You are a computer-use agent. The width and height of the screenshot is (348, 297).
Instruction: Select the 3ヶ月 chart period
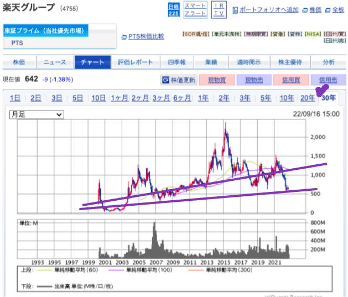161,98
